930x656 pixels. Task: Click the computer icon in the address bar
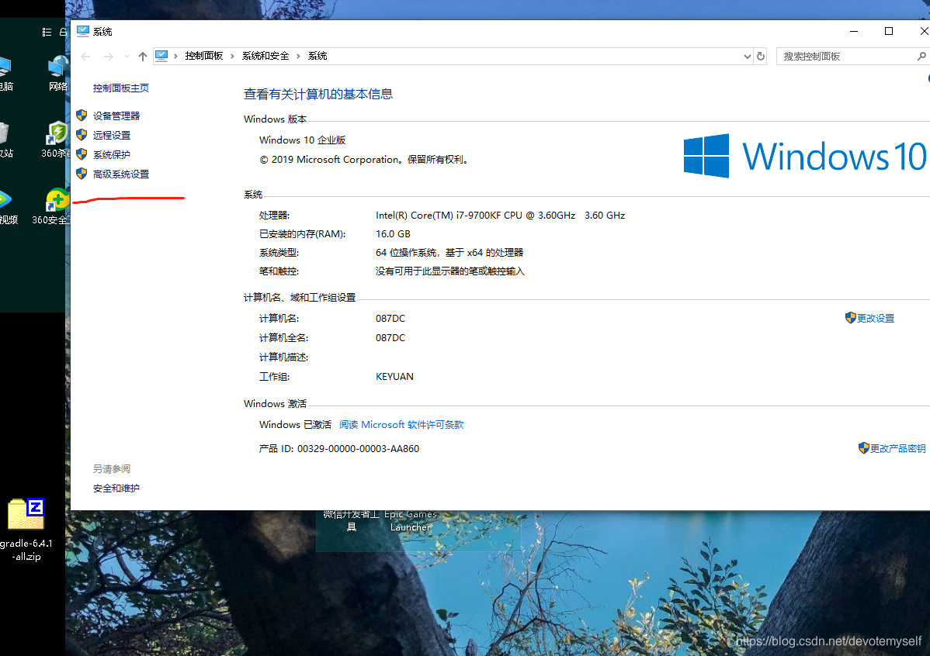click(x=161, y=56)
